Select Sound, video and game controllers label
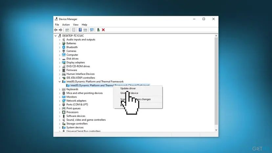The height and width of the screenshot is (153, 272). click(86, 120)
